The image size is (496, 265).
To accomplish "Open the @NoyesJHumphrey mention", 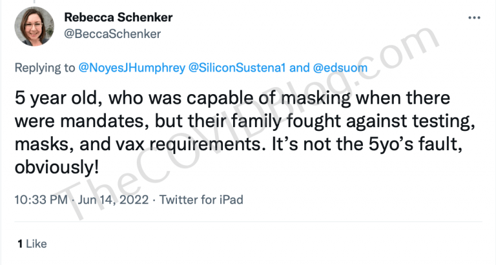I will (x=132, y=68).
